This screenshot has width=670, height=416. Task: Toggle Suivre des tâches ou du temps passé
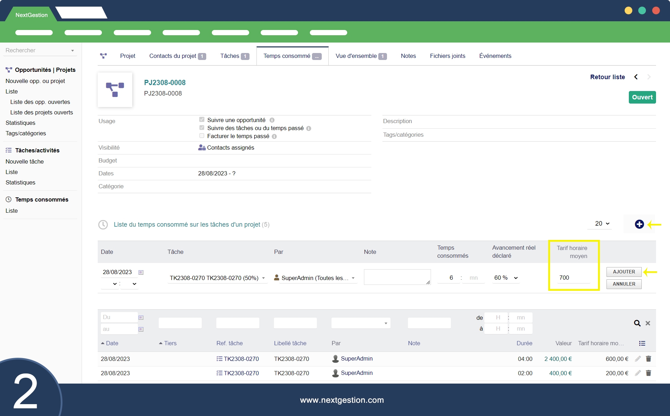(202, 128)
